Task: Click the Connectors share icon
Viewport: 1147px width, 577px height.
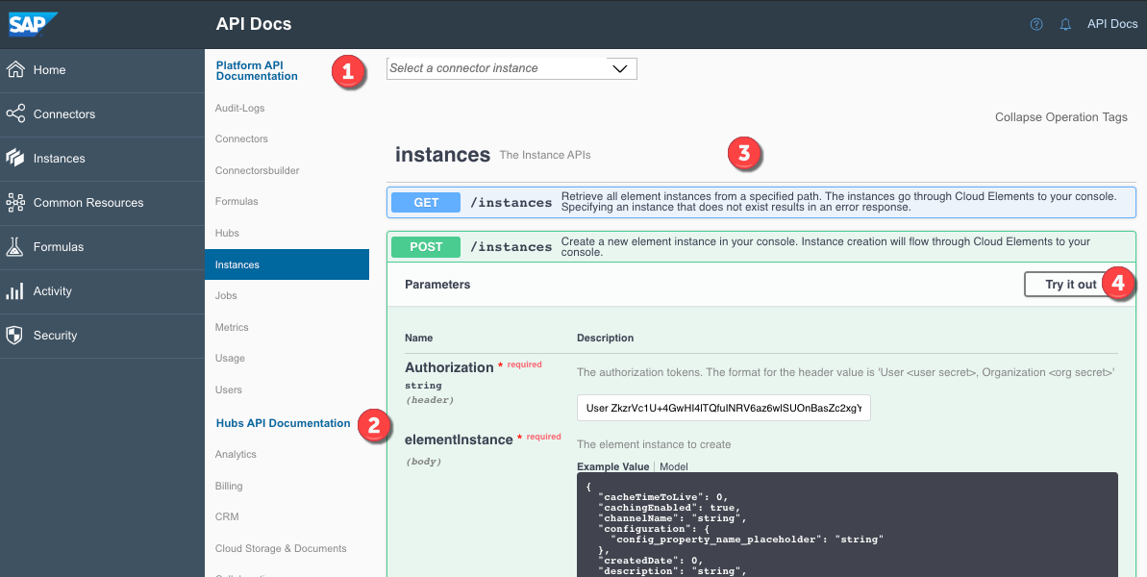Action: (15, 114)
